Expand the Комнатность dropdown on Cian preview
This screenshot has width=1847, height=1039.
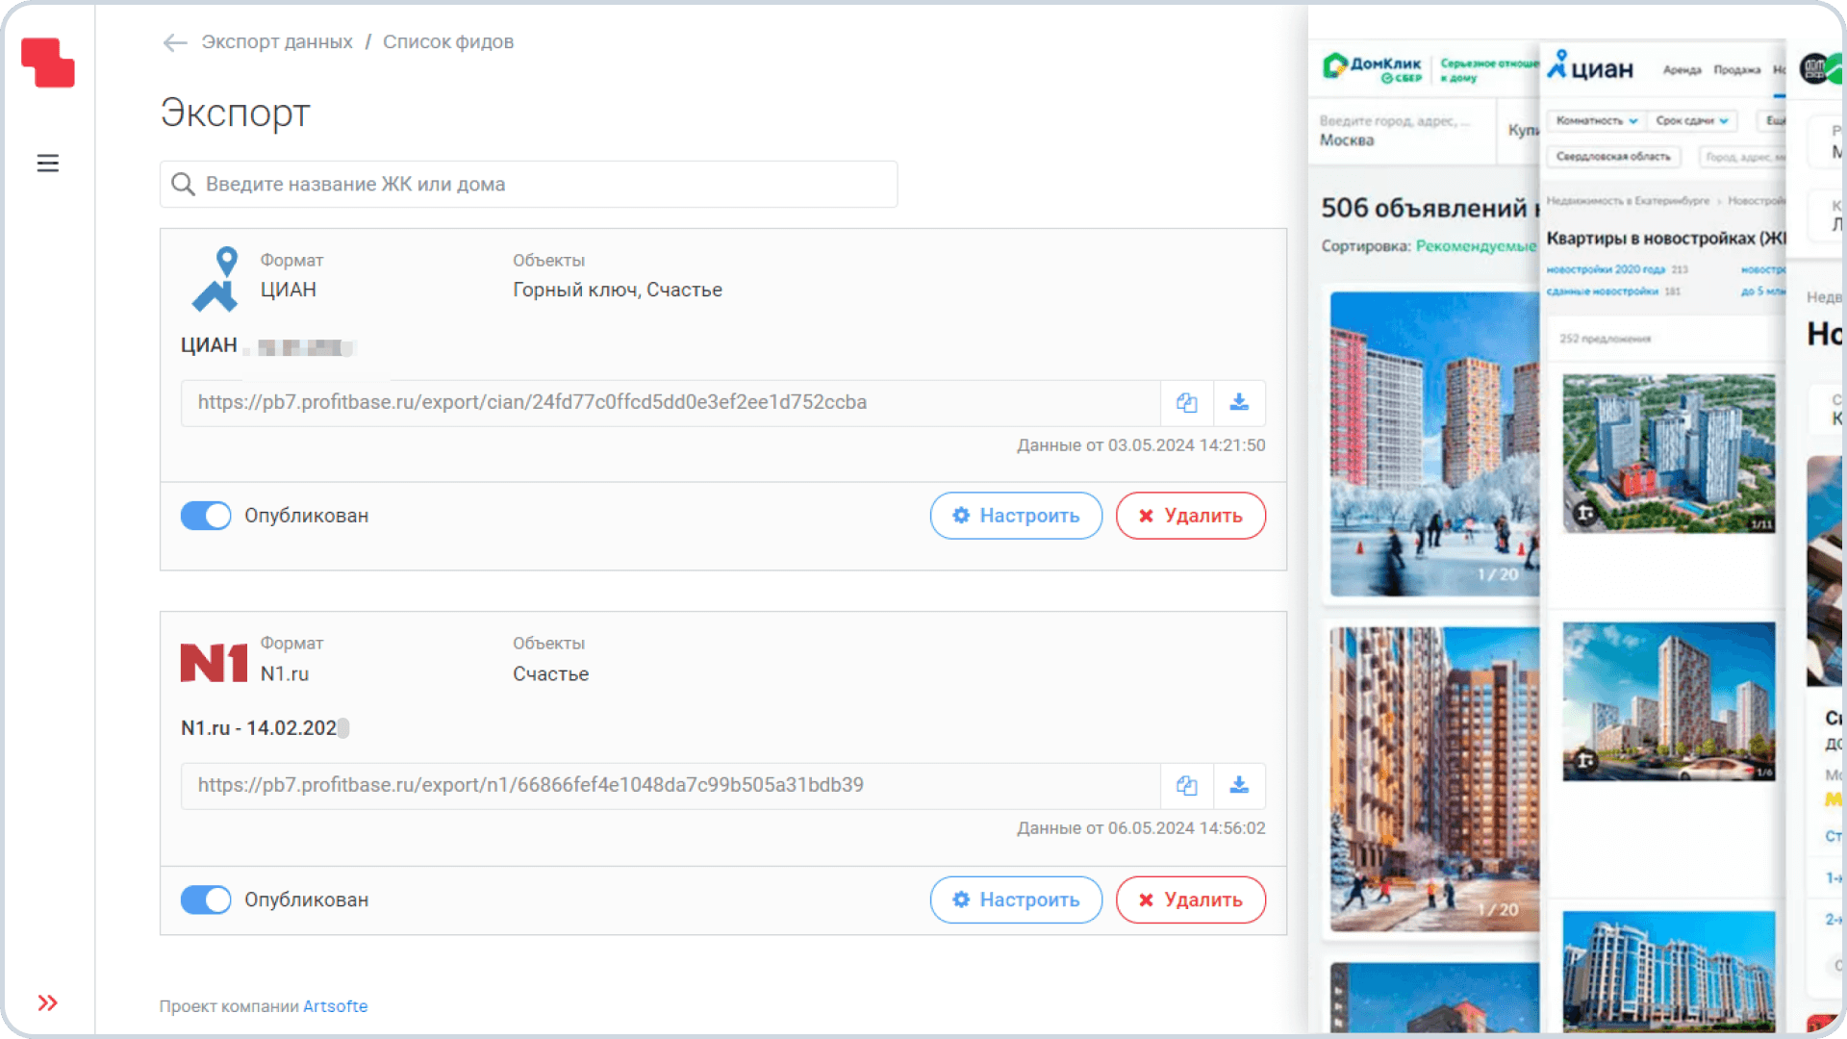pos(1597,121)
